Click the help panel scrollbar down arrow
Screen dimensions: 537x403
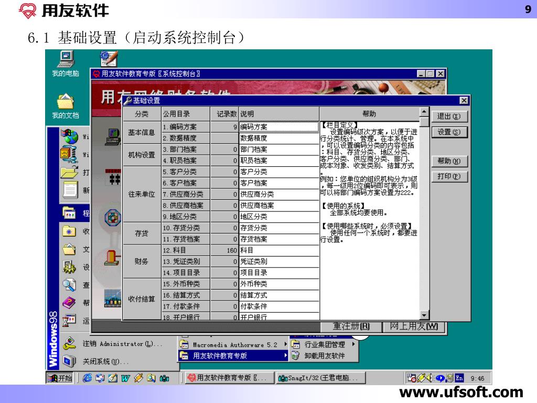424,315
